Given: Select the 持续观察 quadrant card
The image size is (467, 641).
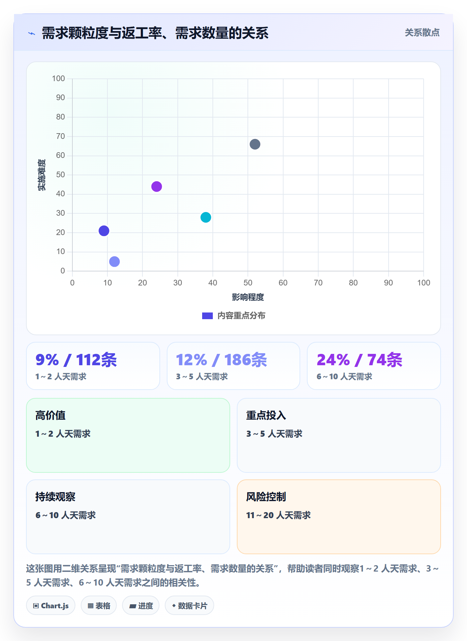Looking at the screenshot, I should point(128,517).
